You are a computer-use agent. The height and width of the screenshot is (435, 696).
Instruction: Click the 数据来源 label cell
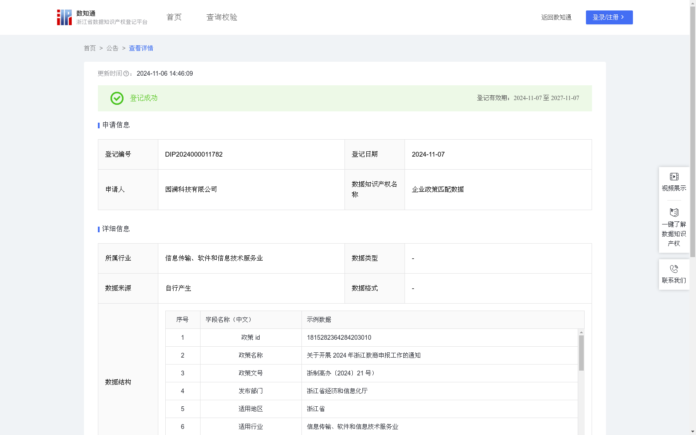(128, 288)
